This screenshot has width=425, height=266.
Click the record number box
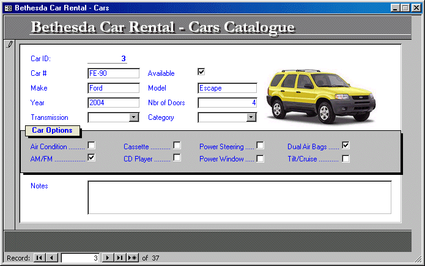tap(80, 258)
